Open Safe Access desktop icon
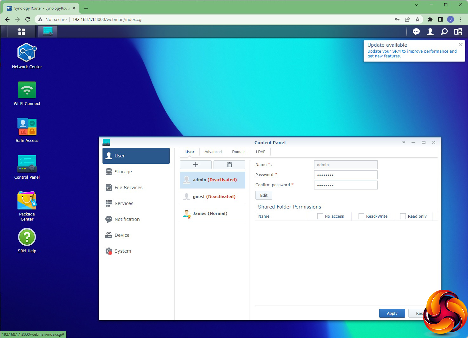Screen dimensions: 468x338 pyautogui.click(x=27, y=130)
